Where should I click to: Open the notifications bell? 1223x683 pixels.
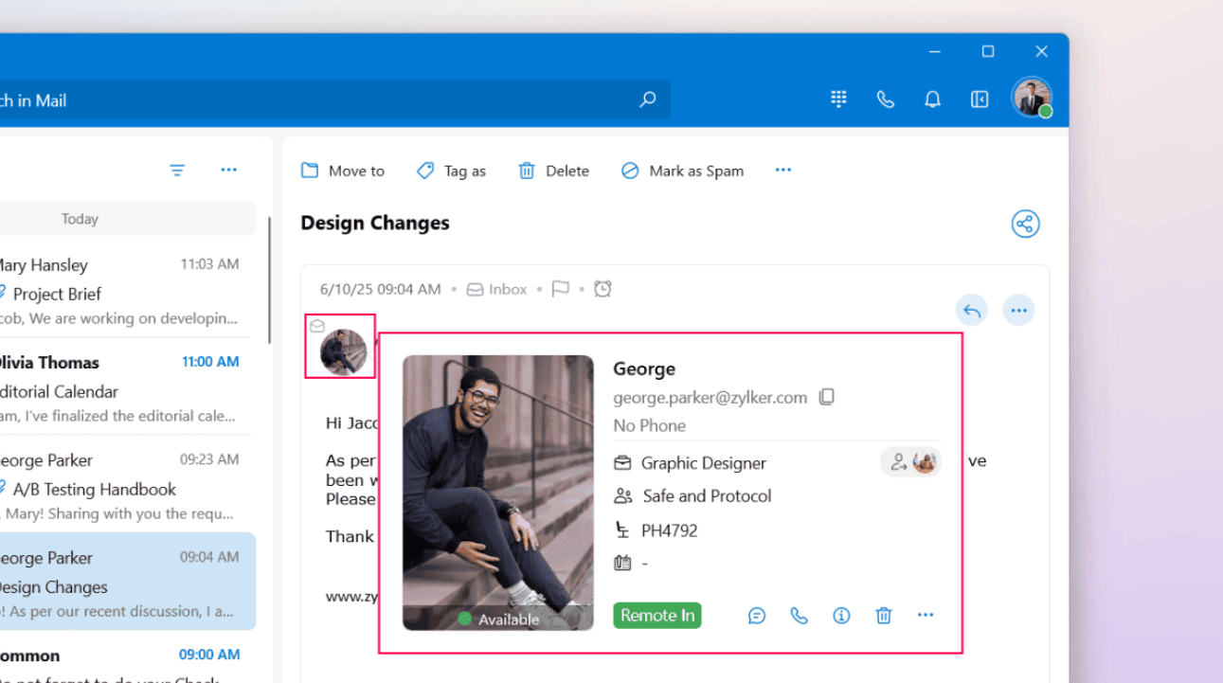coord(933,99)
